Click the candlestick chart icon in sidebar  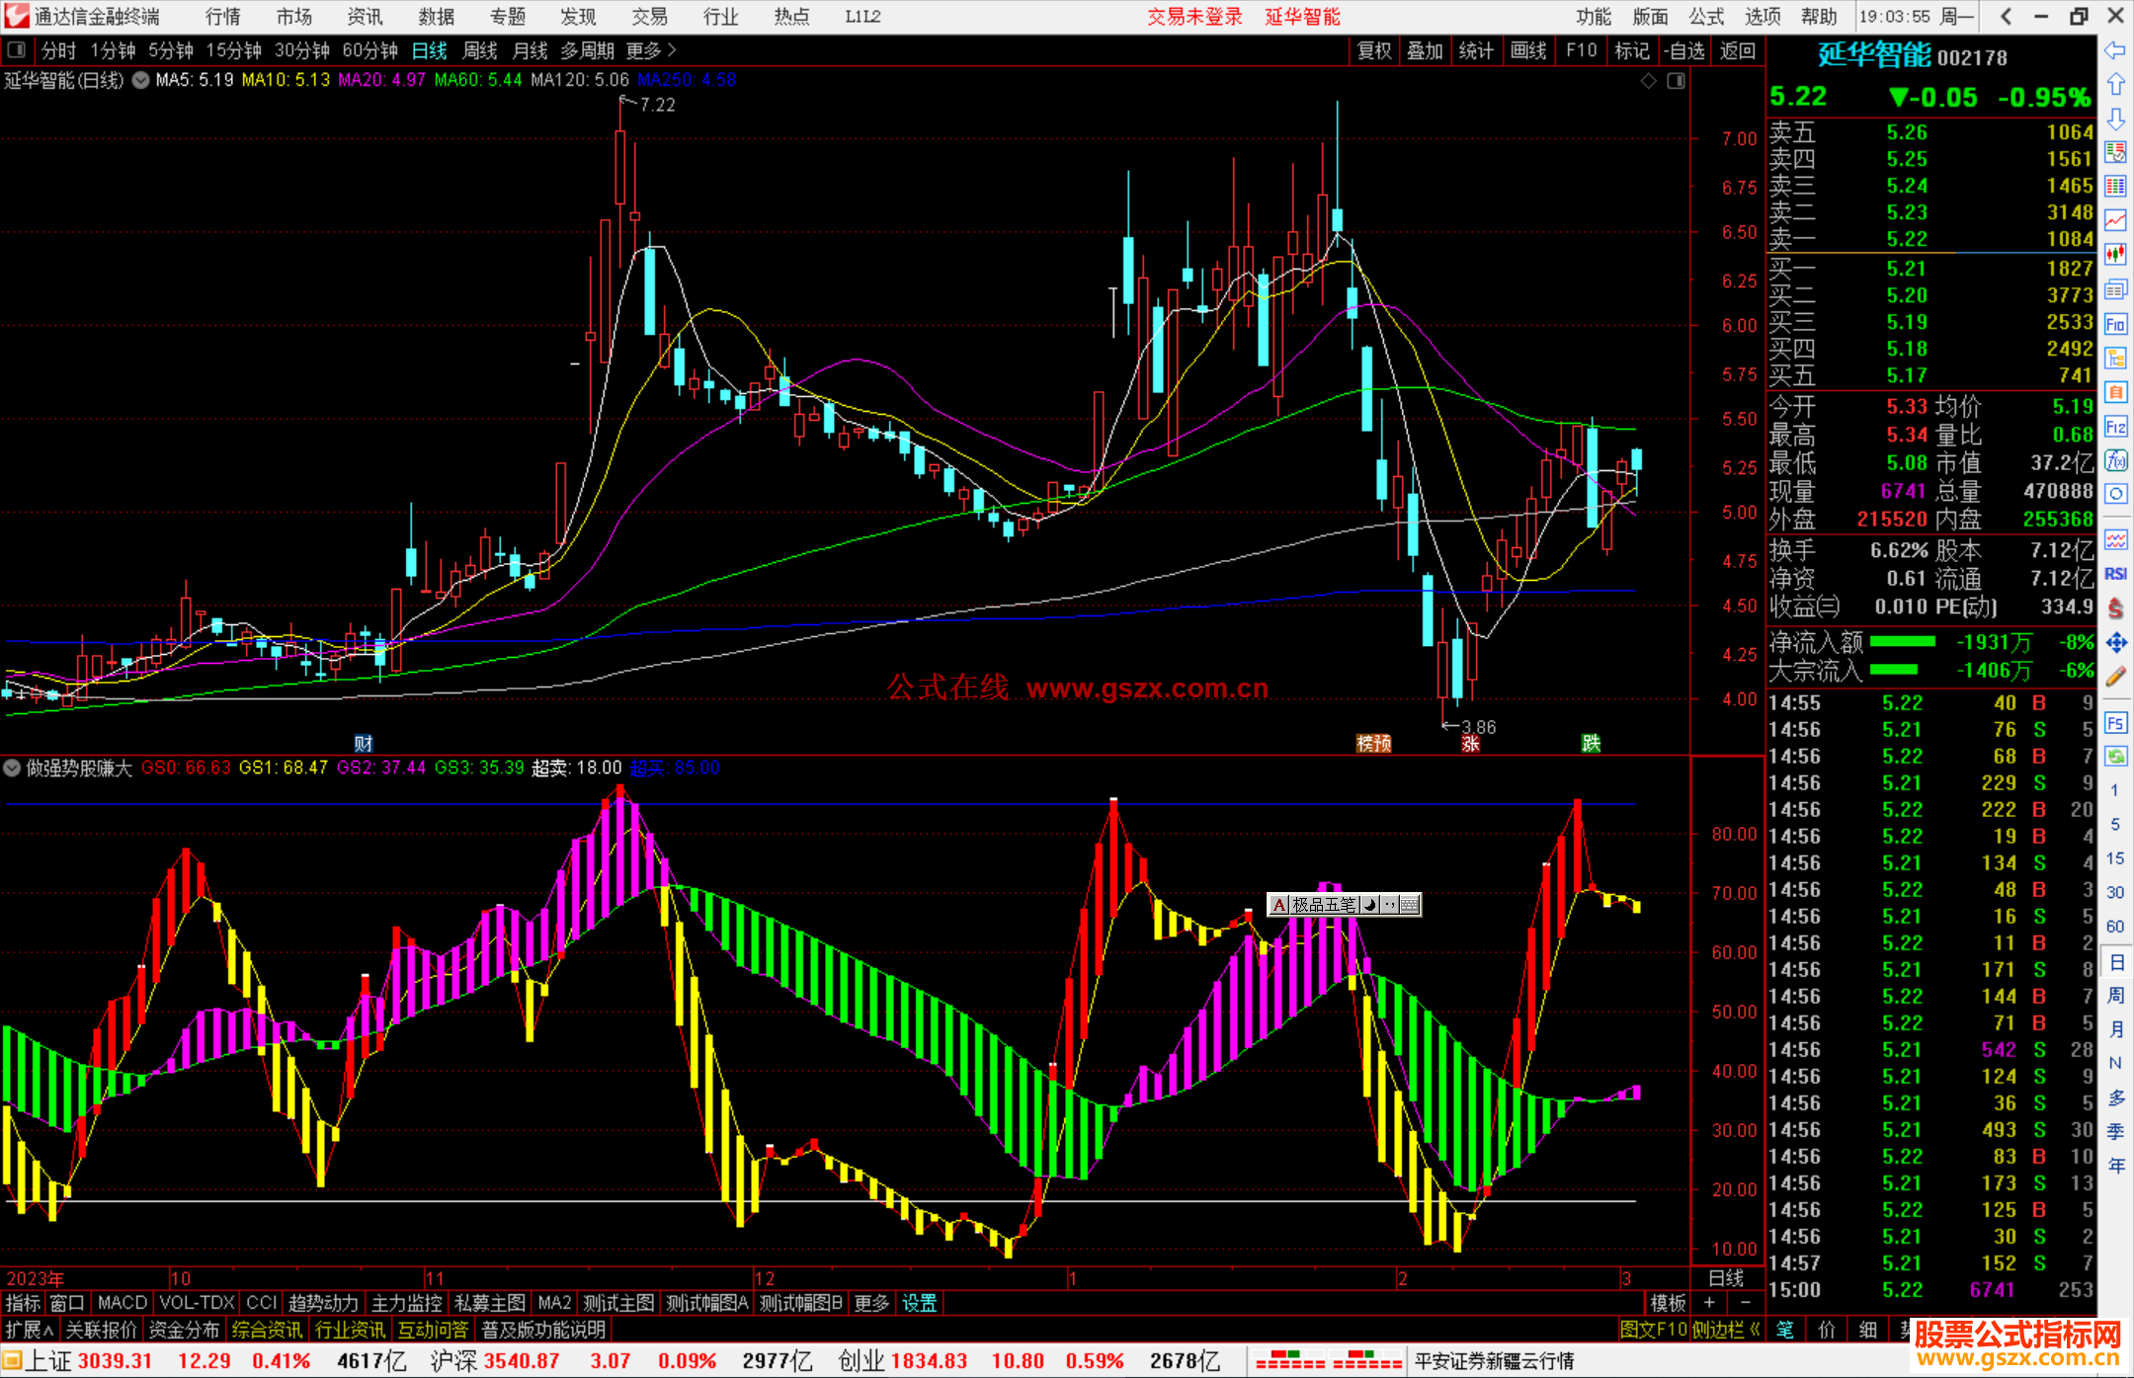coord(2115,254)
